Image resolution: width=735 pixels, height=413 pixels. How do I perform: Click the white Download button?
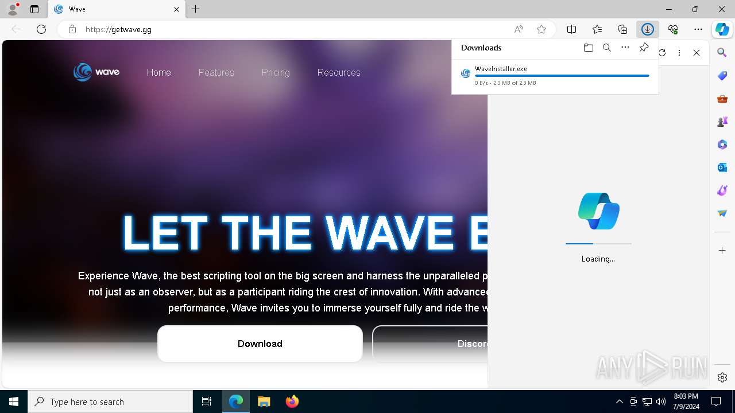(260, 344)
